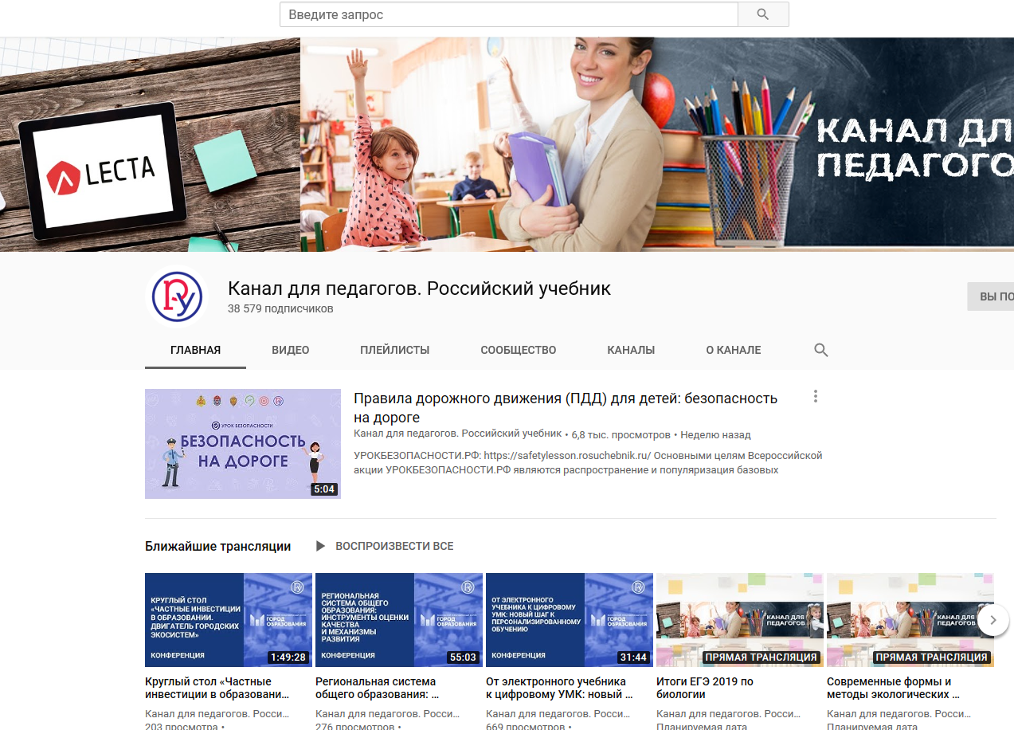Open the safetylesson.rosuchebnik.ru link in the description
Viewport: 1014px width, 730px height.
pos(567,456)
